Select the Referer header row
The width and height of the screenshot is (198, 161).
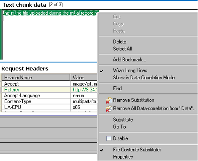(49, 90)
